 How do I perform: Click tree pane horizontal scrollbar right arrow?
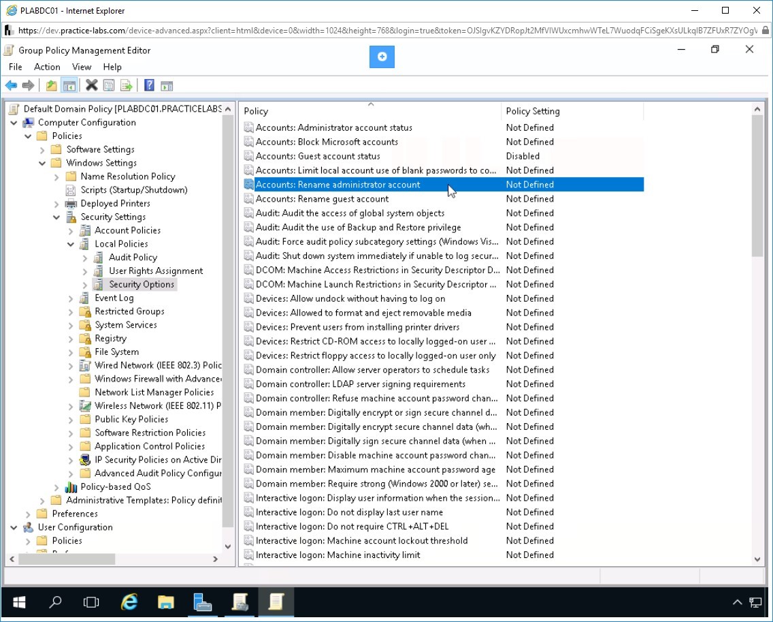[215, 559]
